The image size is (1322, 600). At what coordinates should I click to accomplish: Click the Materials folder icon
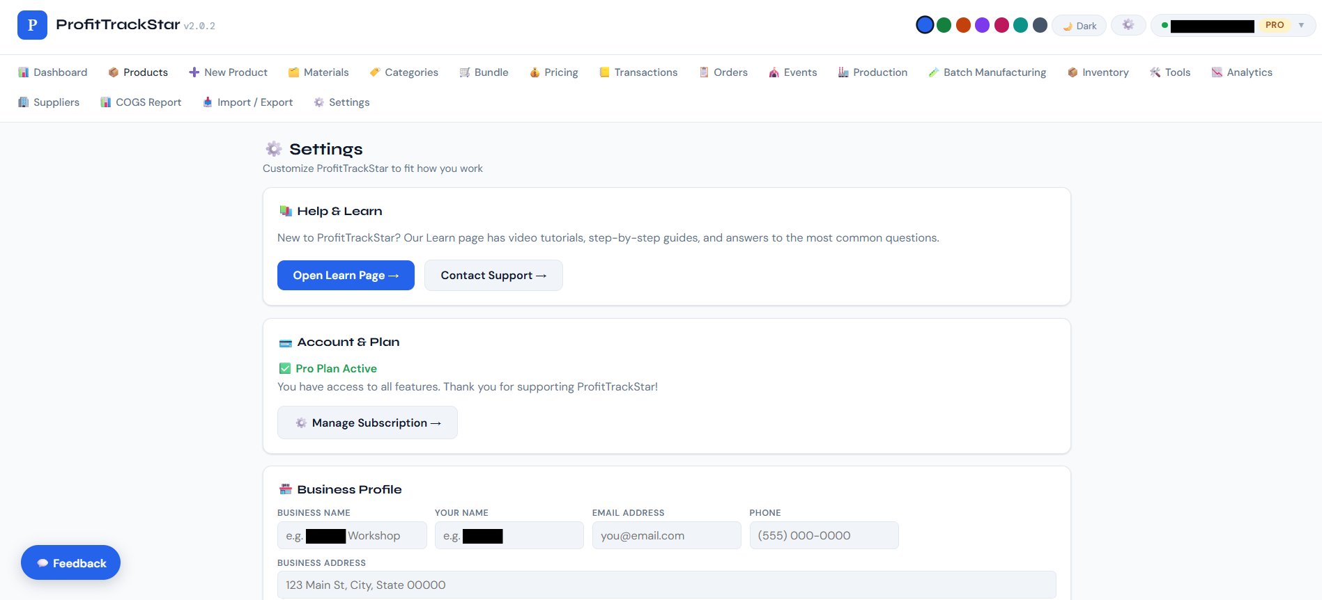pos(294,72)
